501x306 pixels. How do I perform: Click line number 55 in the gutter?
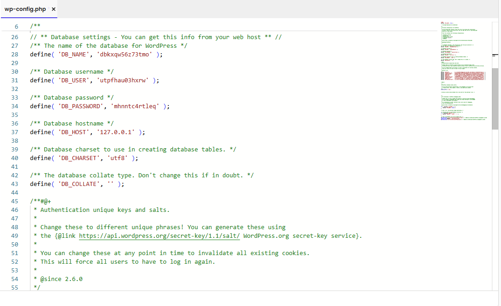point(15,287)
